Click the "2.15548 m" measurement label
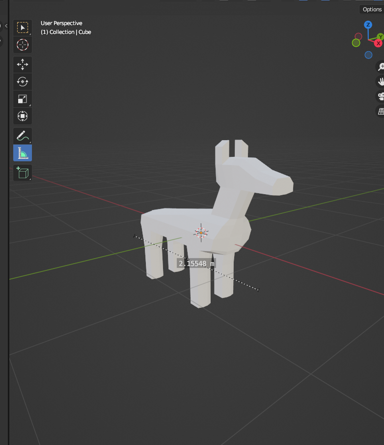Image resolution: width=384 pixels, height=445 pixels. click(196, 264)
